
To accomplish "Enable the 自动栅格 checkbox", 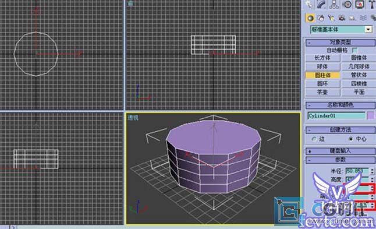I will (x=354, y=50).
